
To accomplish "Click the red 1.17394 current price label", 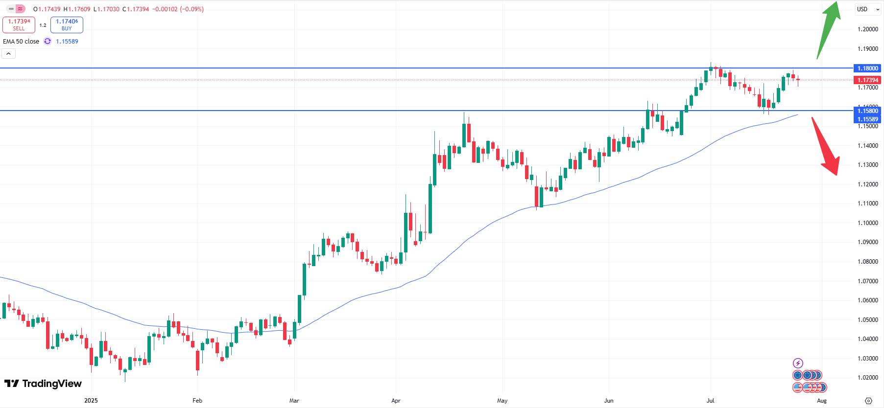I will click(x=867, y=80).
